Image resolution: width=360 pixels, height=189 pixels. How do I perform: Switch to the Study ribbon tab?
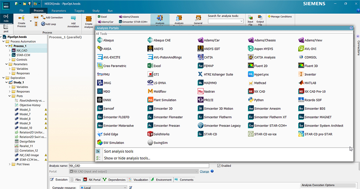(96, 10)
